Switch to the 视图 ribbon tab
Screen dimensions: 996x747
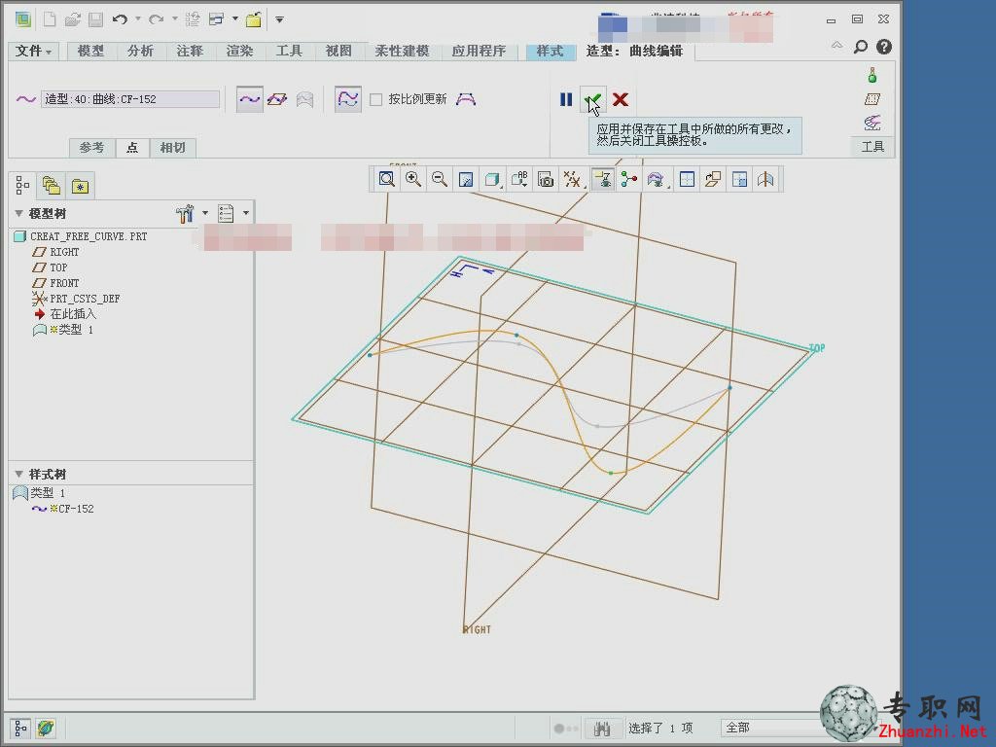pyautogui.click(x=338, y=51)
